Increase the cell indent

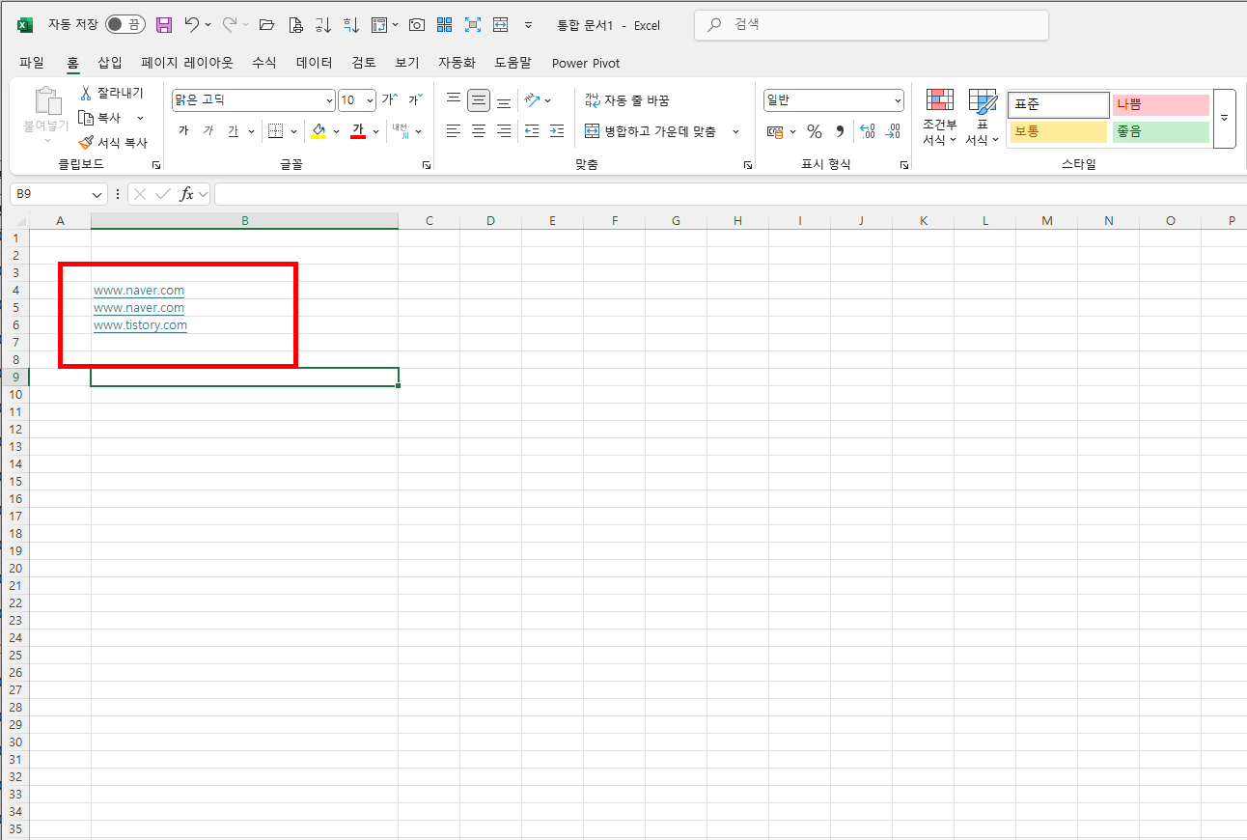[x=557, y=131]
